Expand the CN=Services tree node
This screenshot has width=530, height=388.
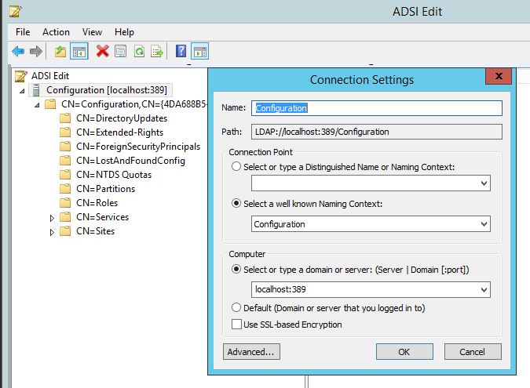(x=52, y=218)
